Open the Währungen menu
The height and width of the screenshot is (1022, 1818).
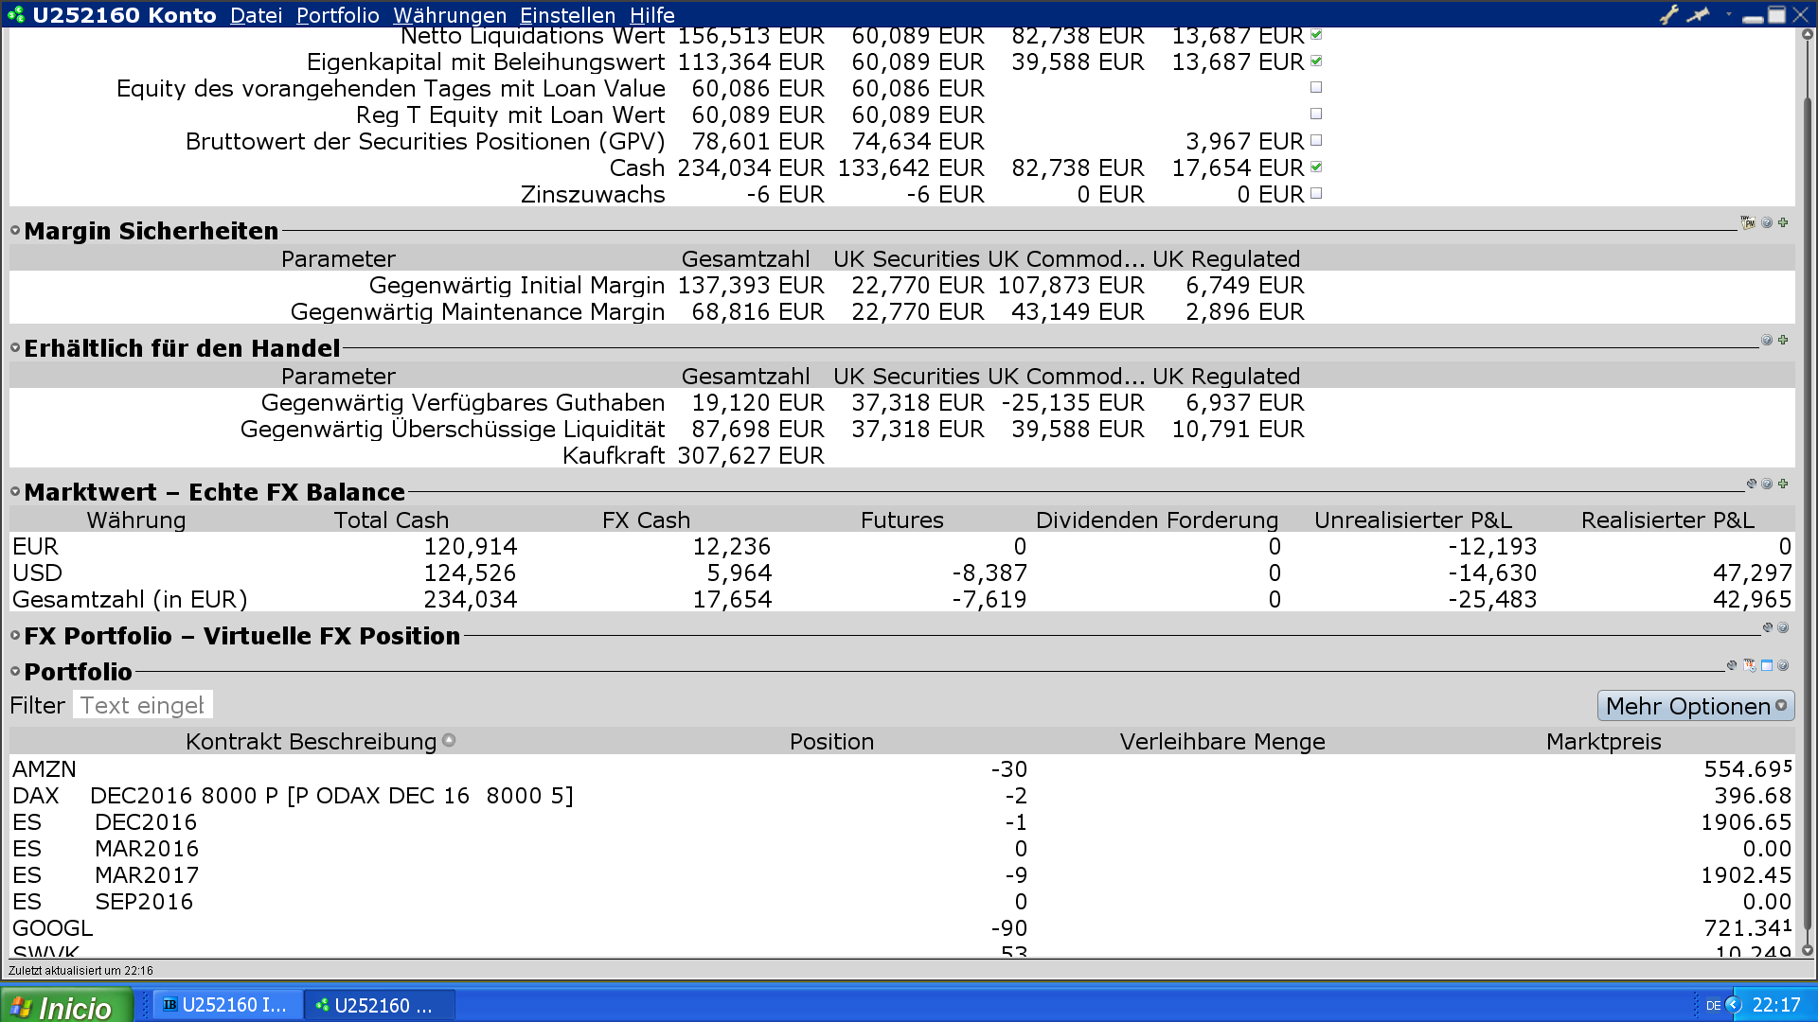(450, 15)
